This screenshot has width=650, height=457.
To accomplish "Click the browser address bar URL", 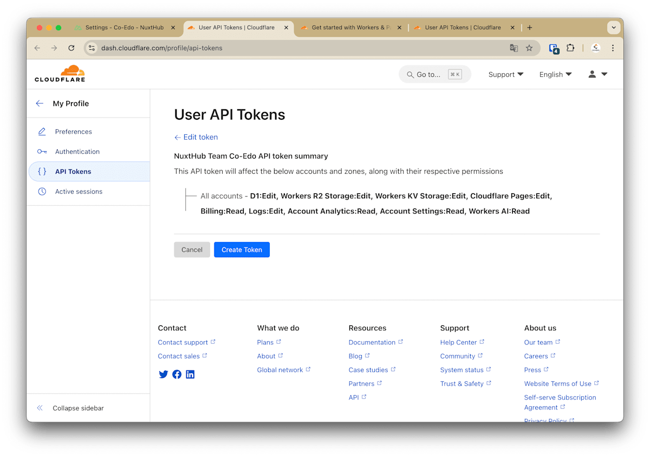I will [161, 48].
